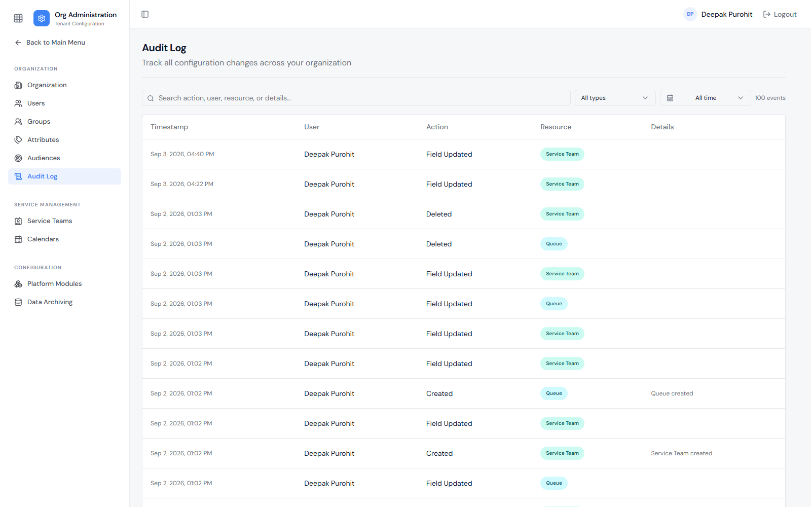The image size is (811, 507).
Task: Navigate to Attributes
Action: tap(64, 140)
